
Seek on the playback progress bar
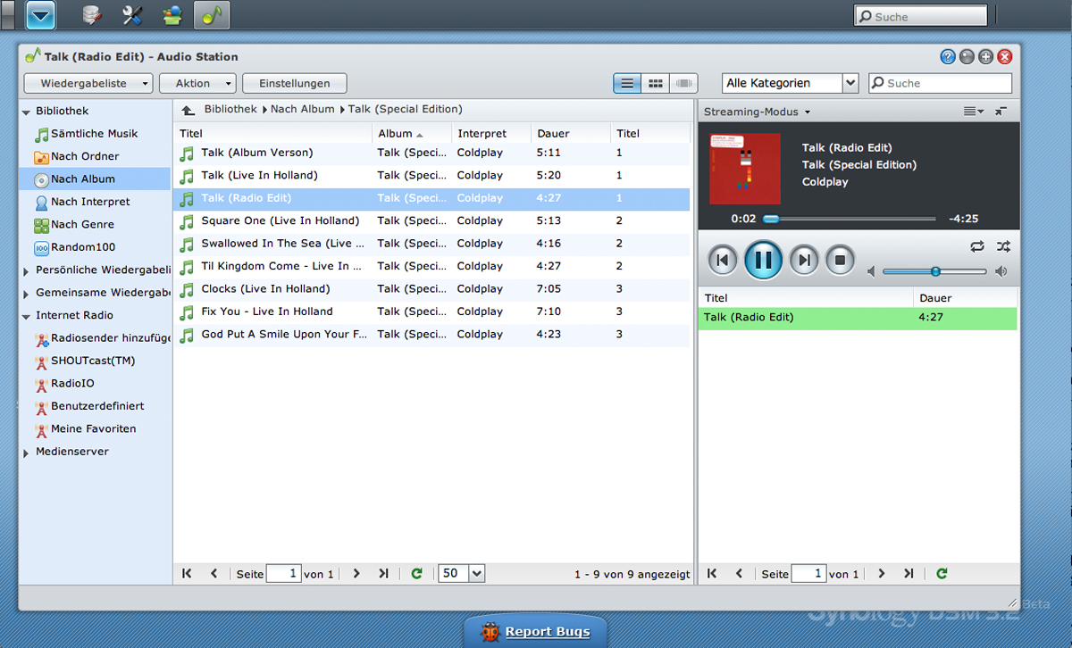[x=849, y=219]
